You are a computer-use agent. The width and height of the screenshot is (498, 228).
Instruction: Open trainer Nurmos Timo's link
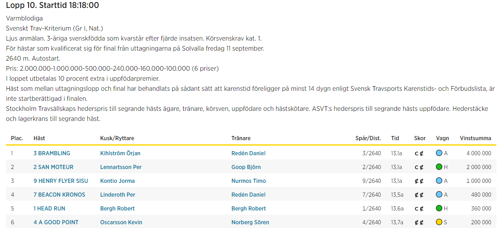pos(249,181)
